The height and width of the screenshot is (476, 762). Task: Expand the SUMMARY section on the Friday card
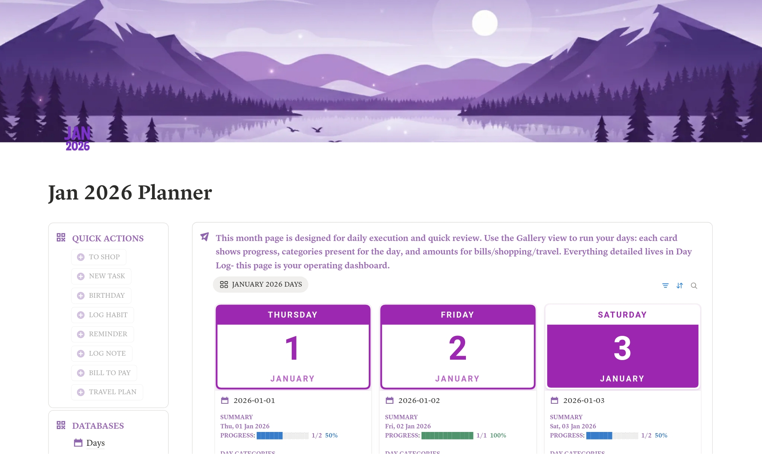click(401, 417)
